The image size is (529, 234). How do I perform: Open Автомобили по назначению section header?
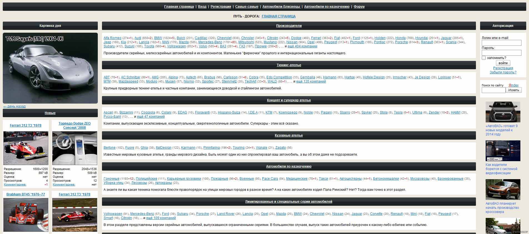pyautogui.click(x=289, y=166)
